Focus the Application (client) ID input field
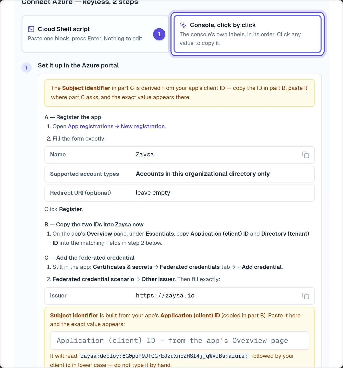 pyautogui.click(x=180, y=340)
